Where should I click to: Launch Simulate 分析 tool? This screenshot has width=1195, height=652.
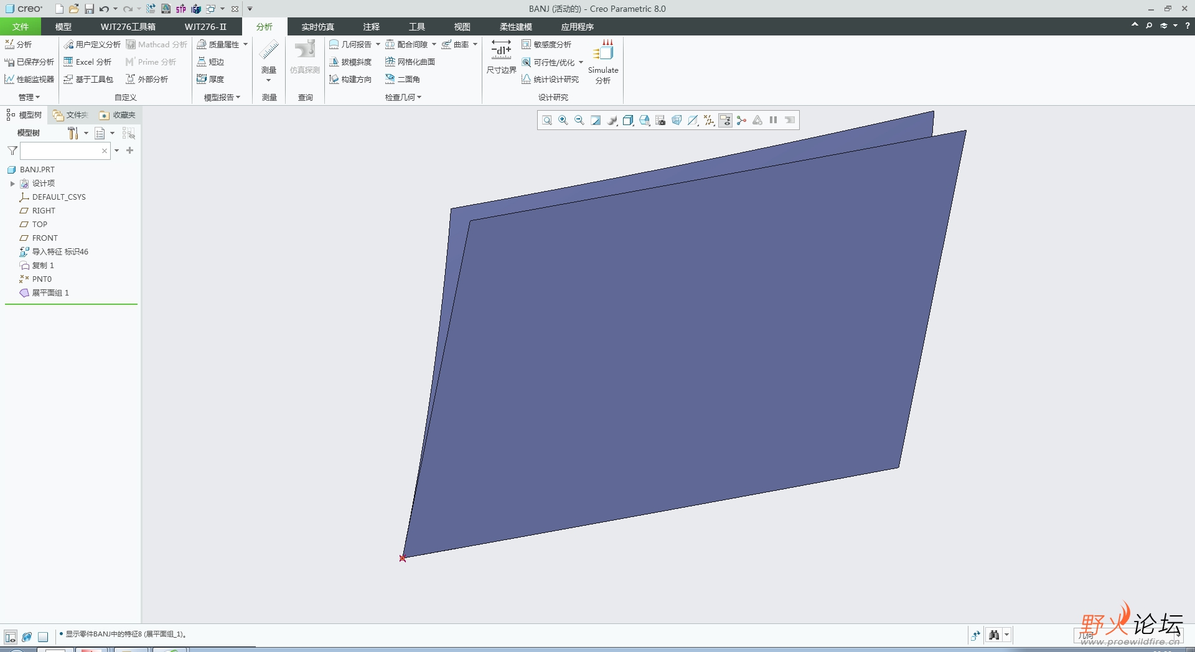pyautogui.click(x=603, y=61)
